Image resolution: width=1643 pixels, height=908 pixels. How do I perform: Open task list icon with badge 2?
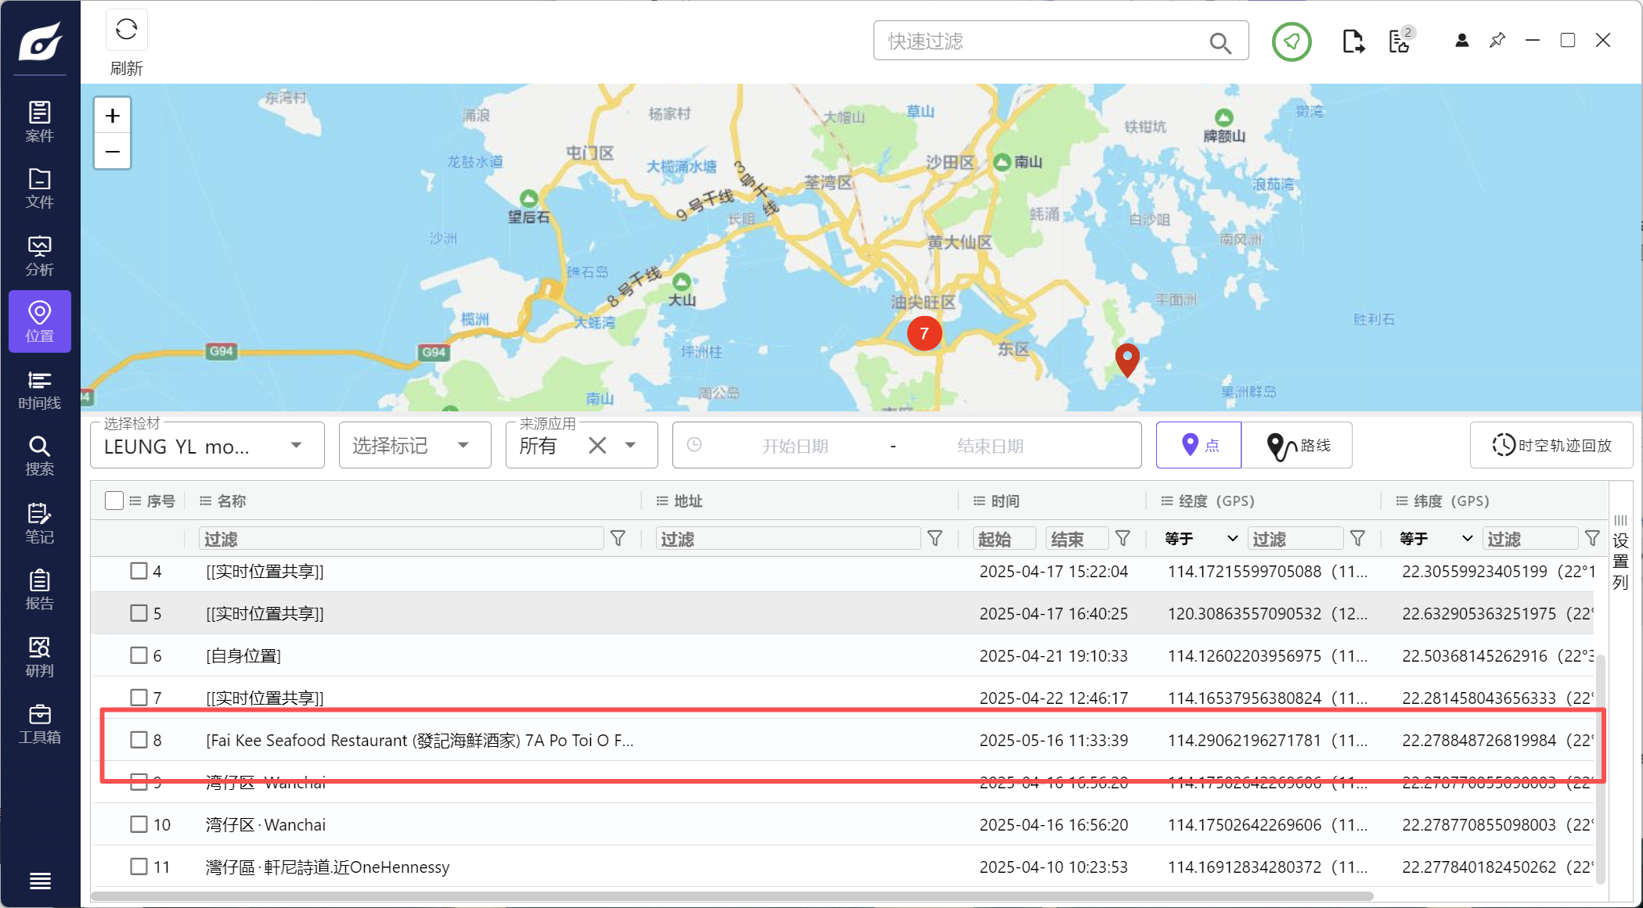(1400, 41)
